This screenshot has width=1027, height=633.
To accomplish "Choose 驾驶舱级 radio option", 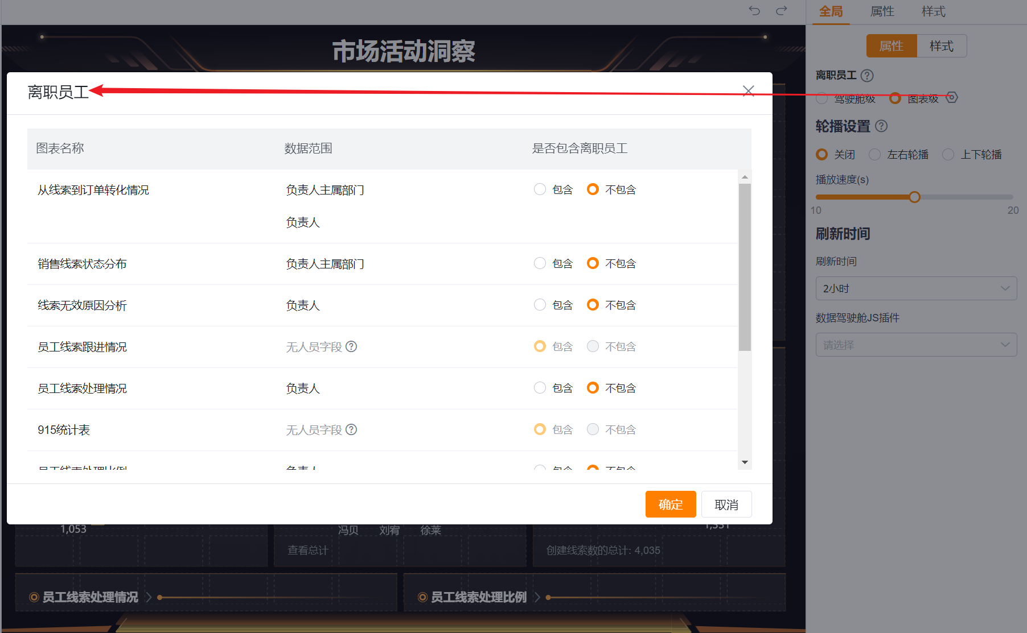I will [822, 98].
